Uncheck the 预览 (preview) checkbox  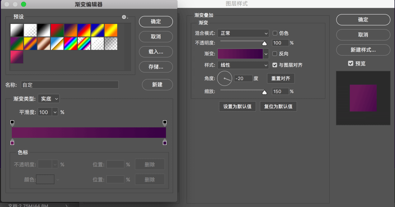[x=351, y=64]
